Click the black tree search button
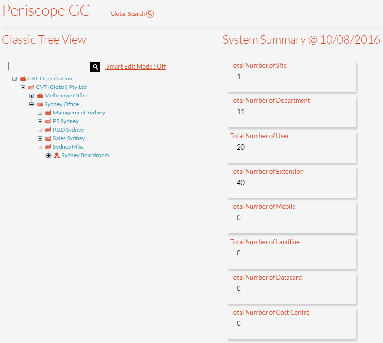383x343 pixels. [95, 67]
